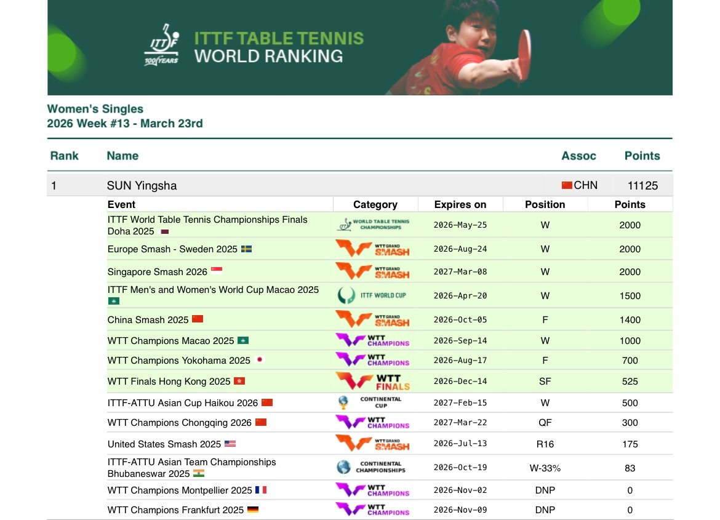Click the Assoc column header

click(x=578, y=156)
